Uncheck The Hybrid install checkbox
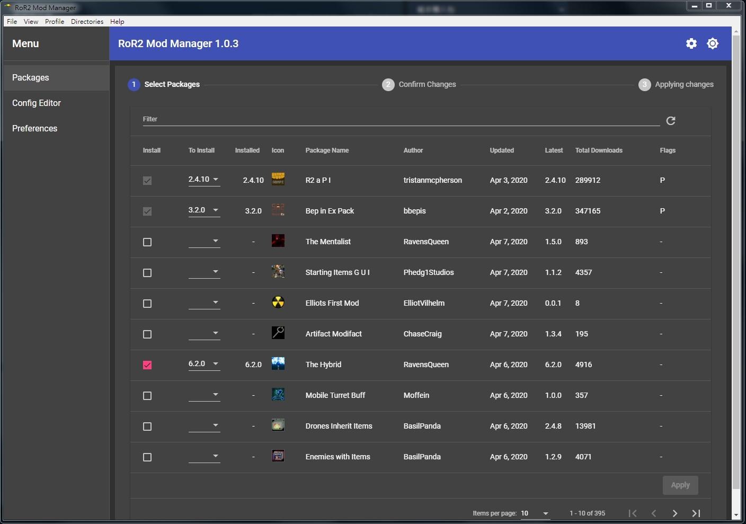The image size is (746, 524). pyautogui.click(x=147, y=365)
